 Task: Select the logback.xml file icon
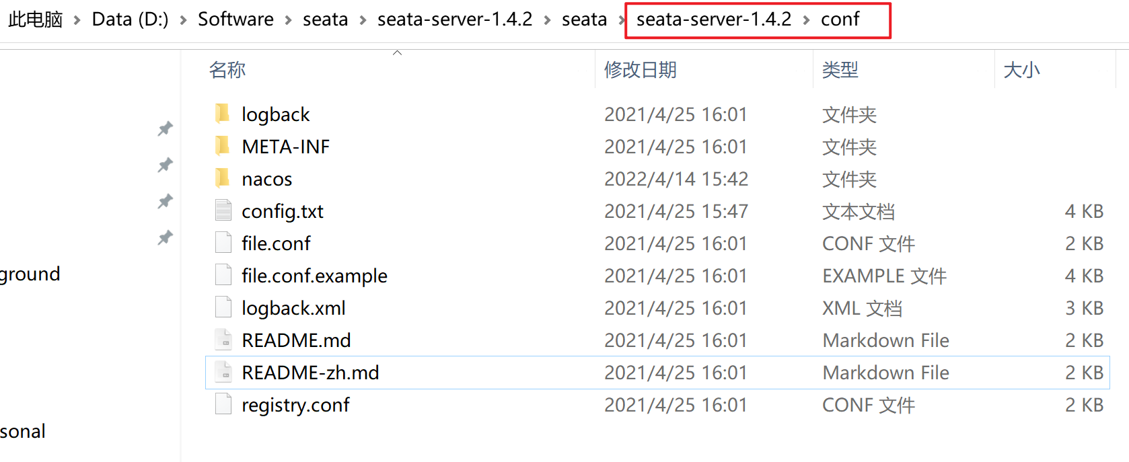pyautogui.click(x=223, y=307)
